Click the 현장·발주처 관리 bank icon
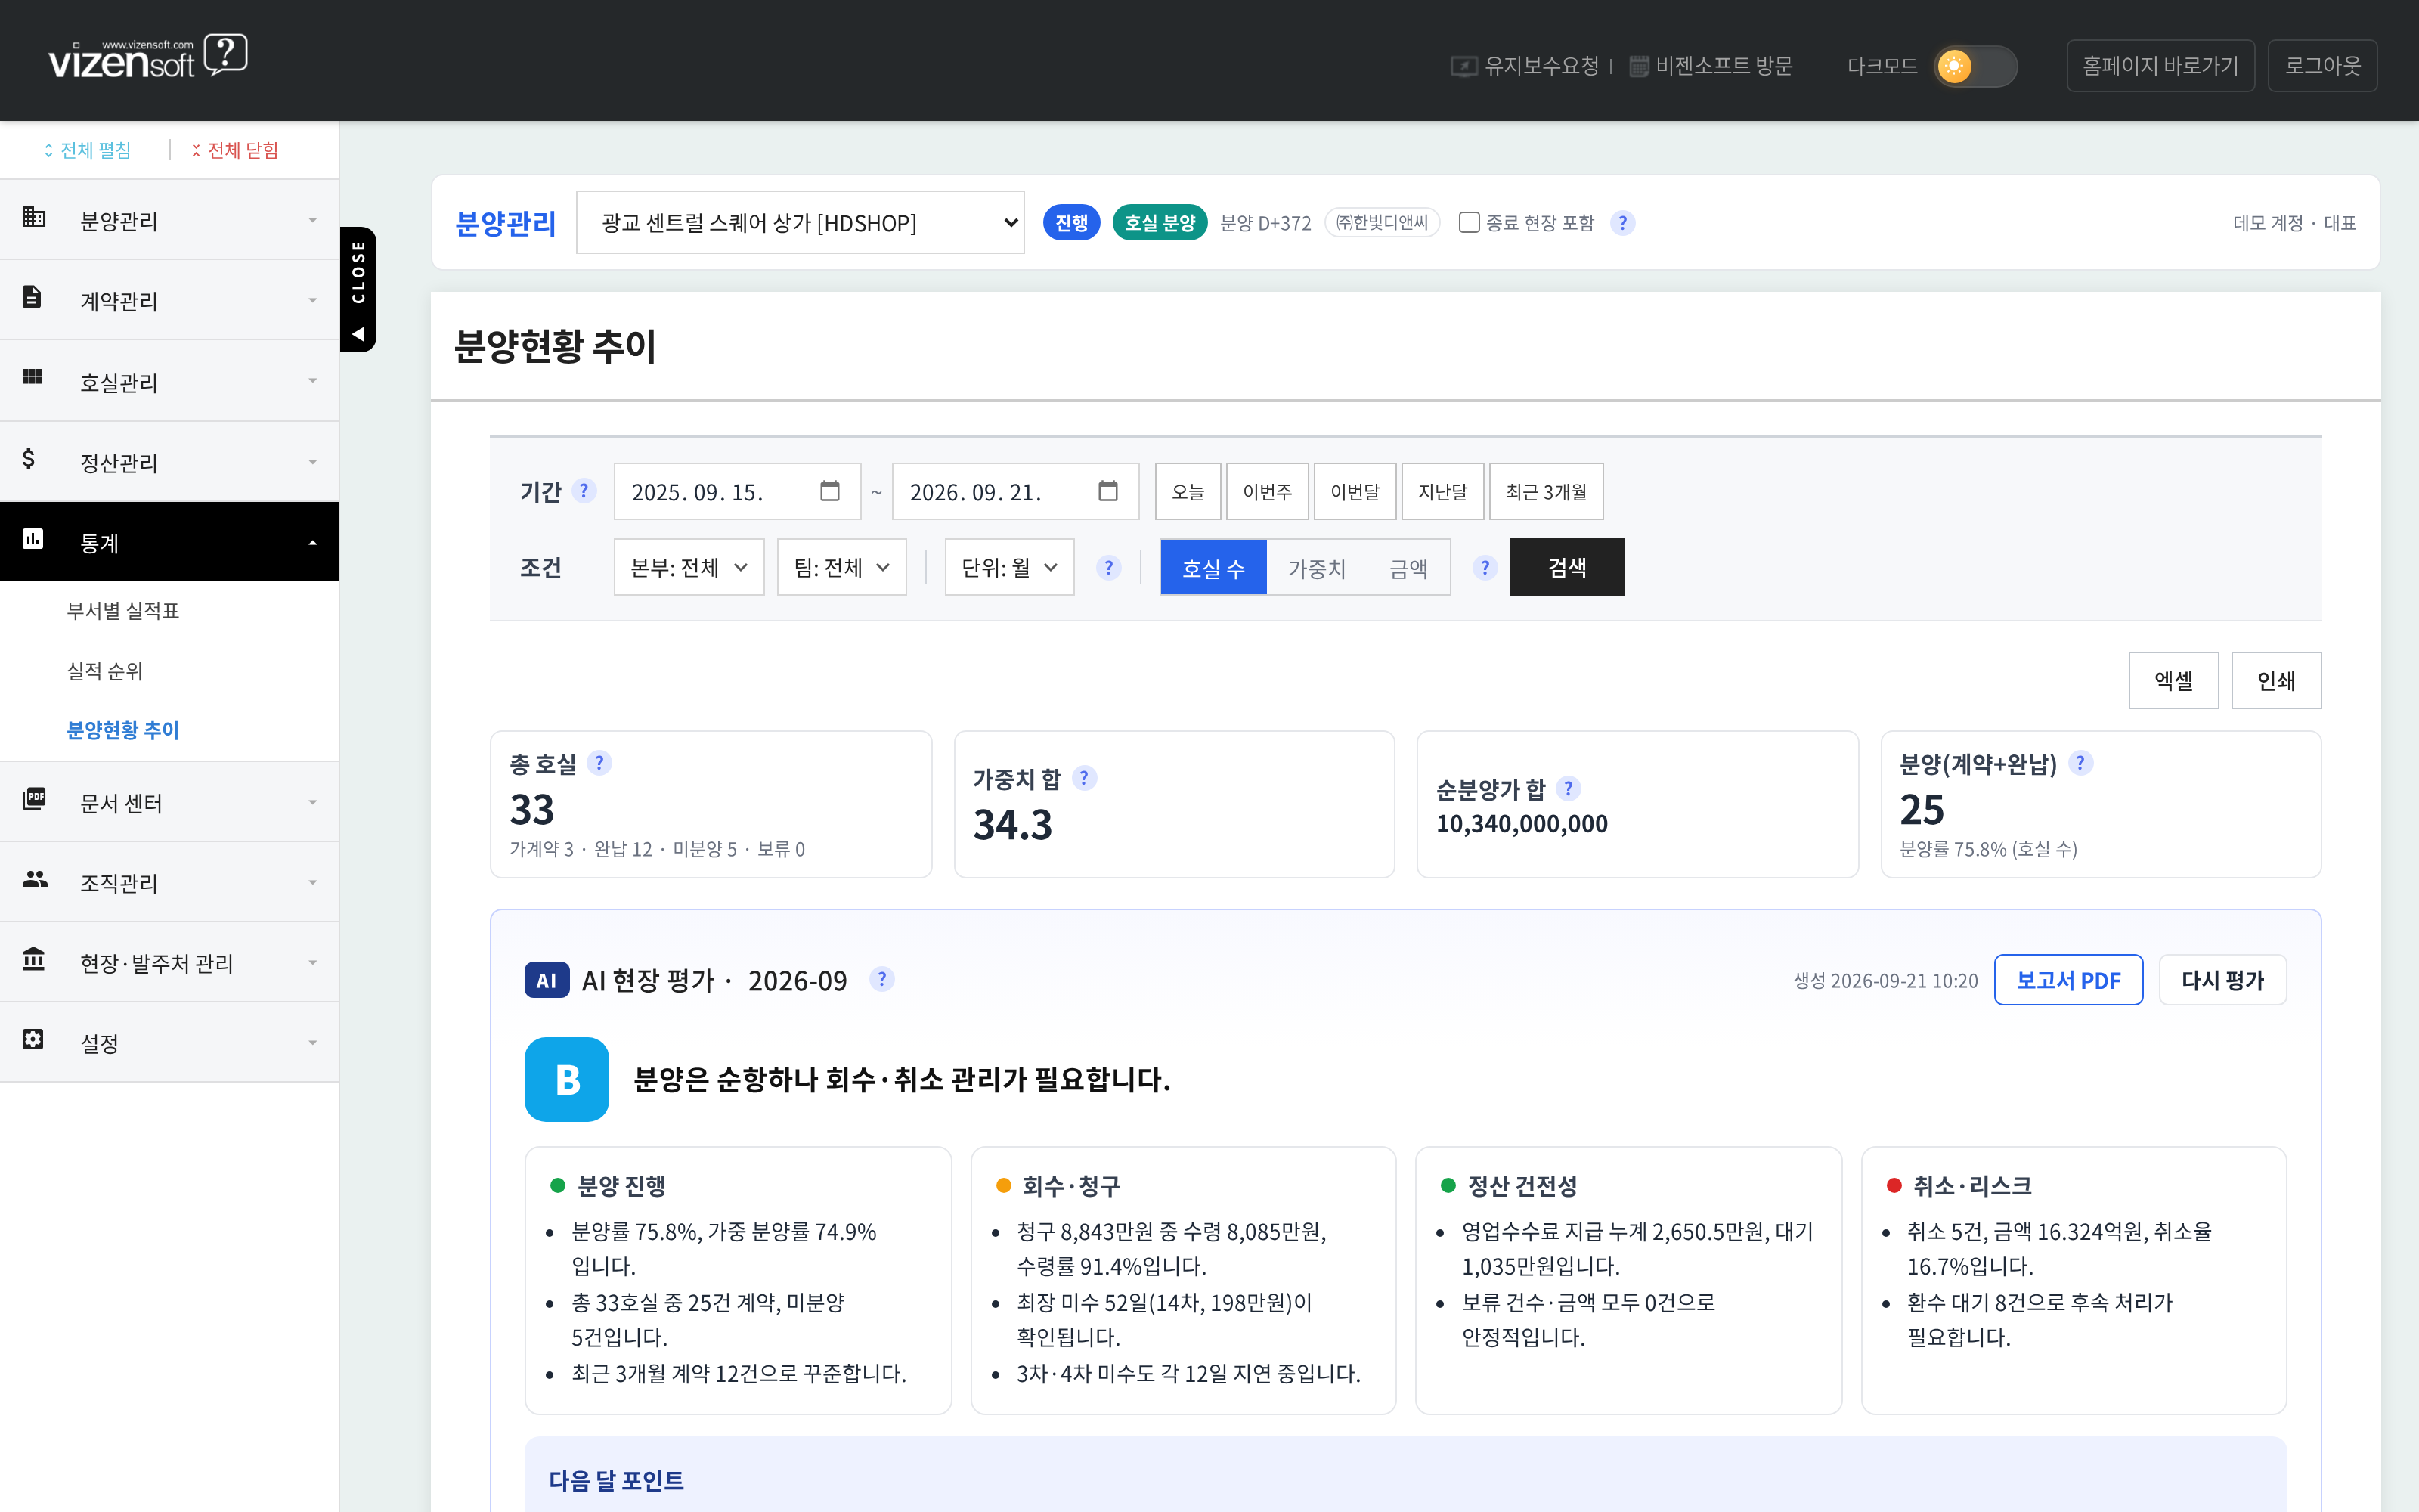 [x=34, y=959]
